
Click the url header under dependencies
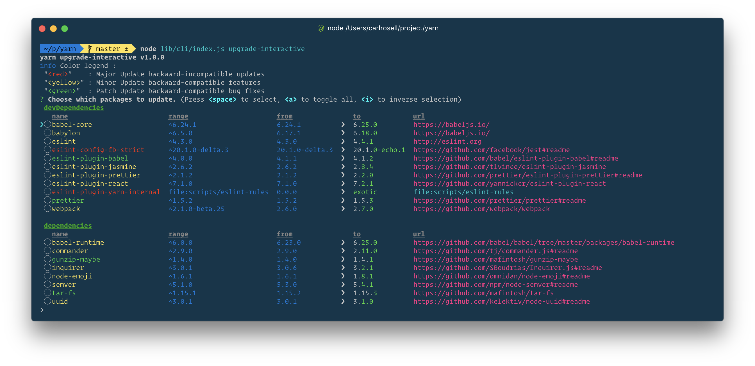[x=419, y=234]
